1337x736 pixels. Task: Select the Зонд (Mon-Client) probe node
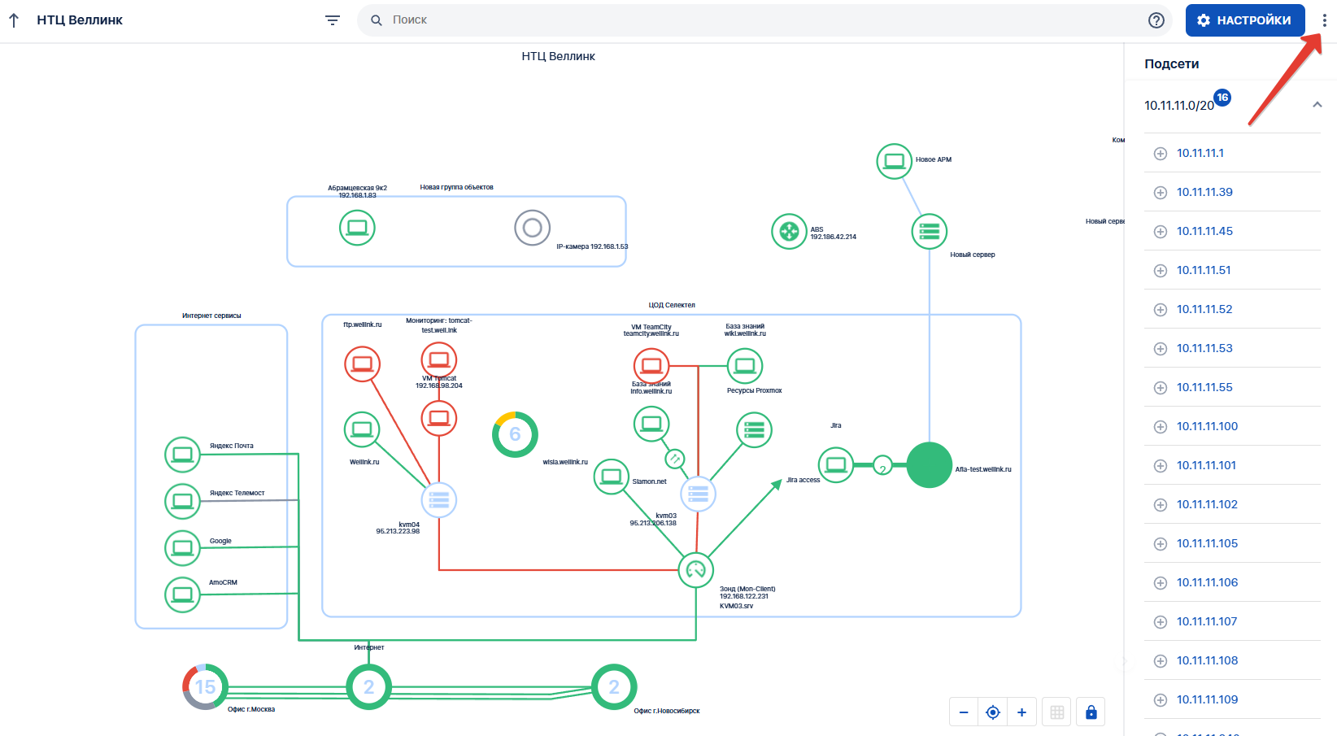click(695, 570)
